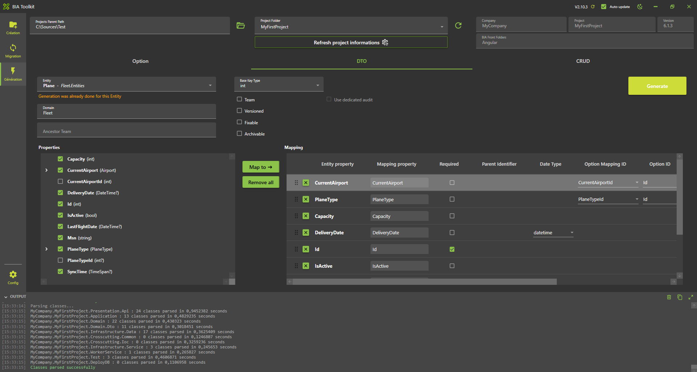
Task: Click the Option ID column header
Action: tap(660, 164)
